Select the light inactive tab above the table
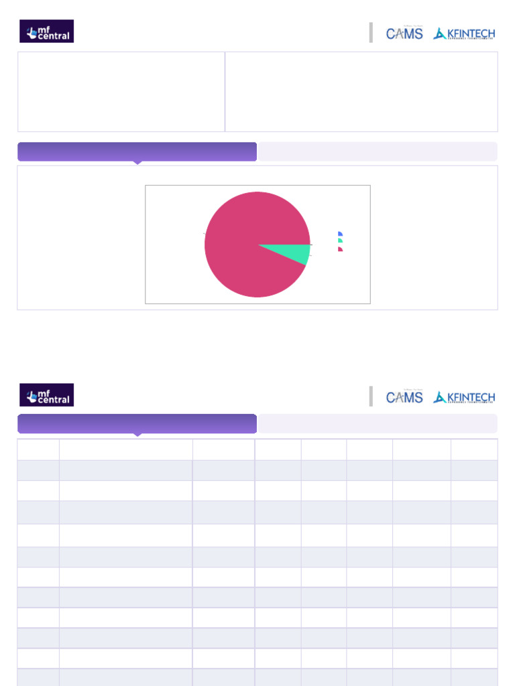The width and height of the screenshot is (515, 686). point(378,423)
